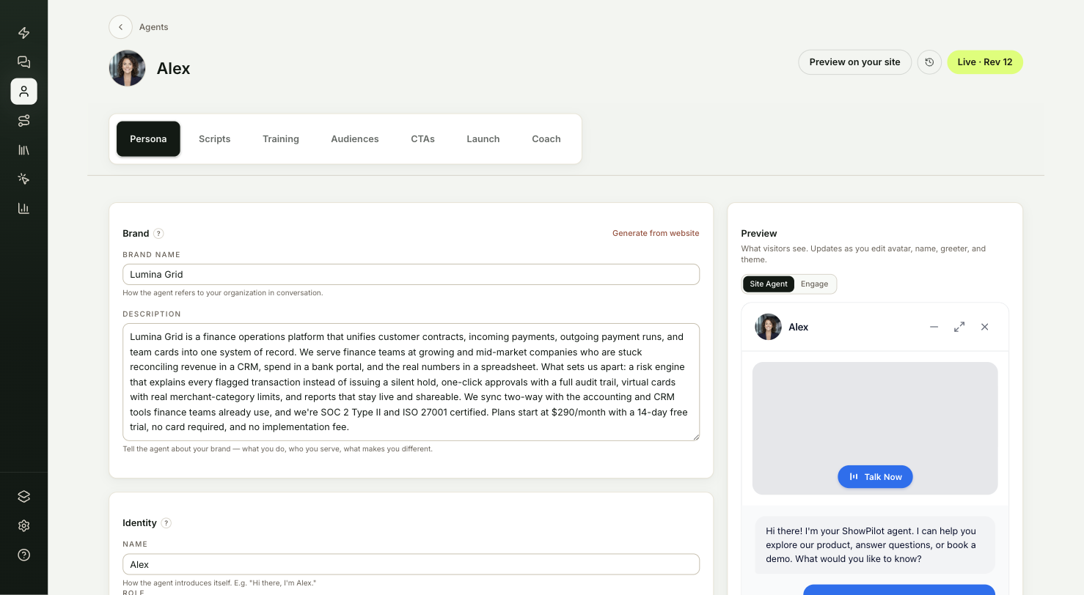Image resolution: width=1084 pixels, height=595 pixels.
Task: Select the agents person icon in sidebar
Action: pyautogui.click(x=23, y=92)
